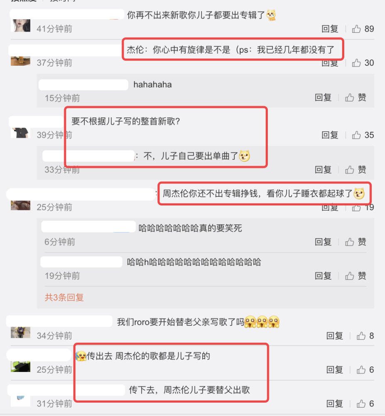Reply to the 19分钟前 哈哈h comment
The width and height of the screenshot is (385, 416).
point(323,276)
